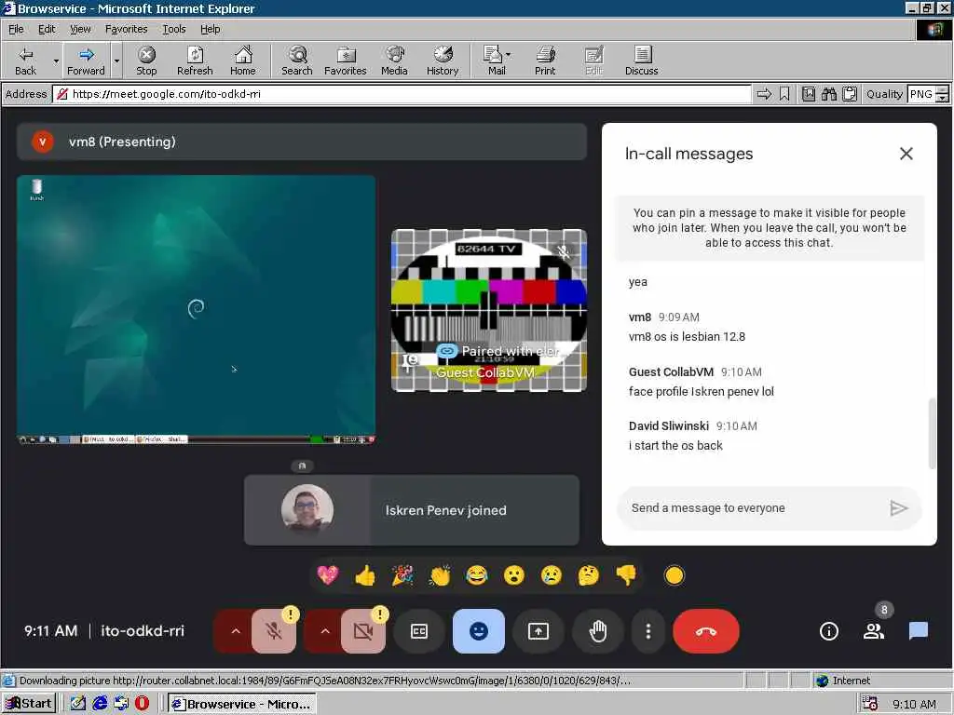The width and height of the screenshot is (954, 715).
Task: Open the Forward button history dropdown arrow
Action: [x=116, y=61]
